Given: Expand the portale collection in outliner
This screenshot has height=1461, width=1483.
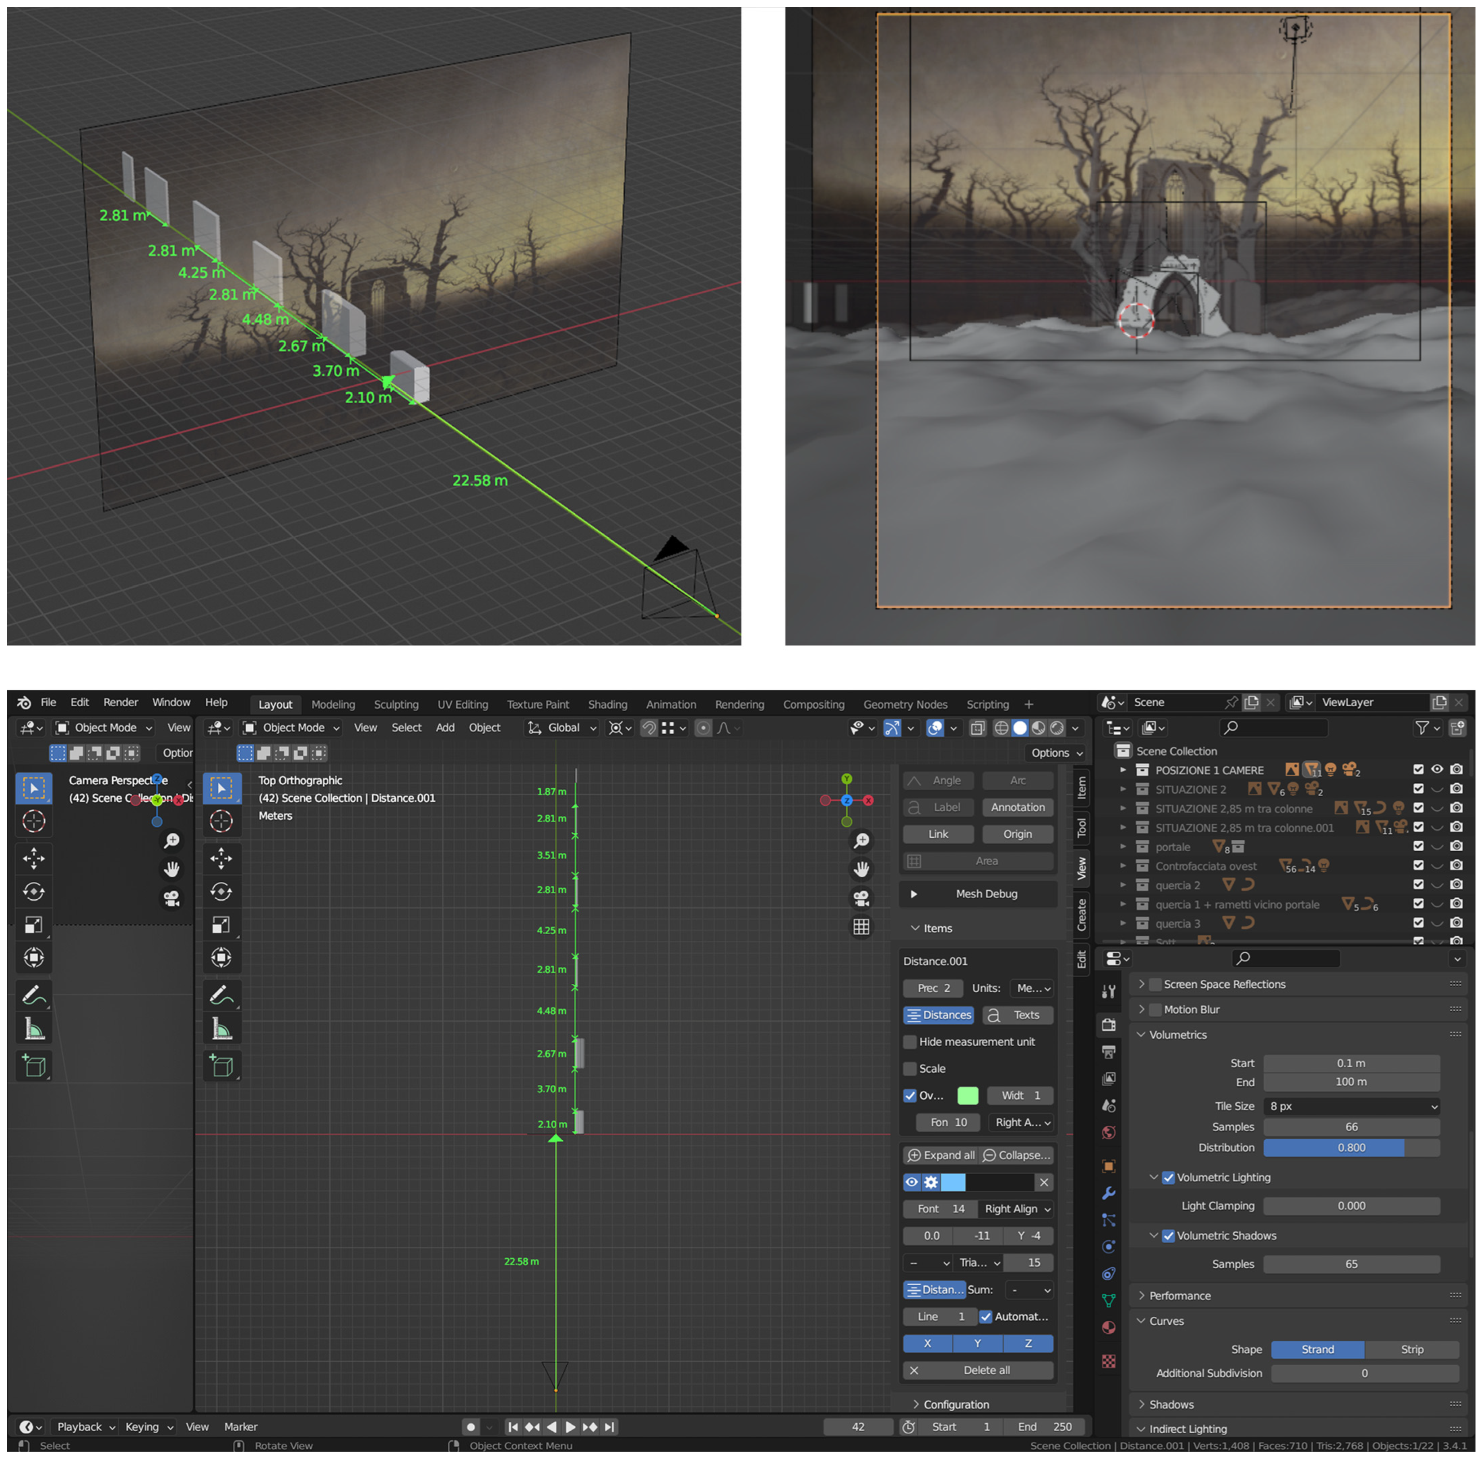Looking at the screenshot, I should pos(1123,846).
